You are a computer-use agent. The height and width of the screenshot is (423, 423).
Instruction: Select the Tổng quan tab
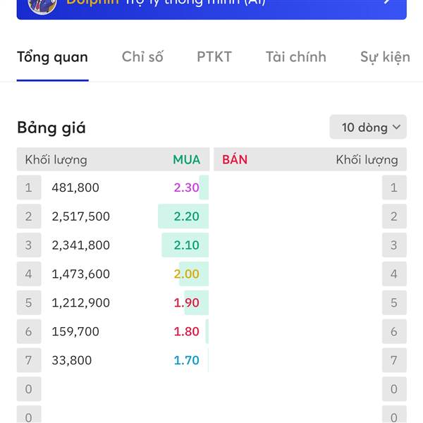pyautogui.click(x=53, y=58)
